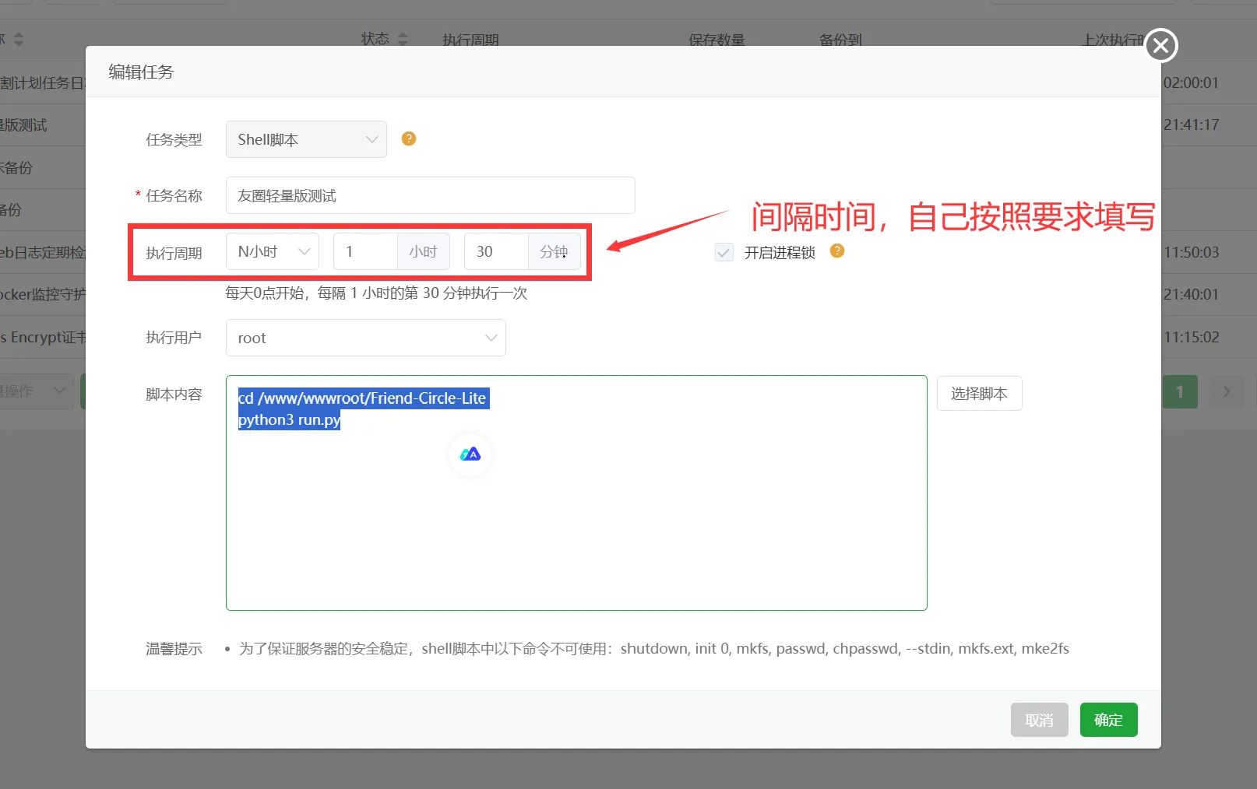This screenshot has height=789, width=1257.
Task: Click the watermark logo in the script area
Action: [x=469, y=454]
